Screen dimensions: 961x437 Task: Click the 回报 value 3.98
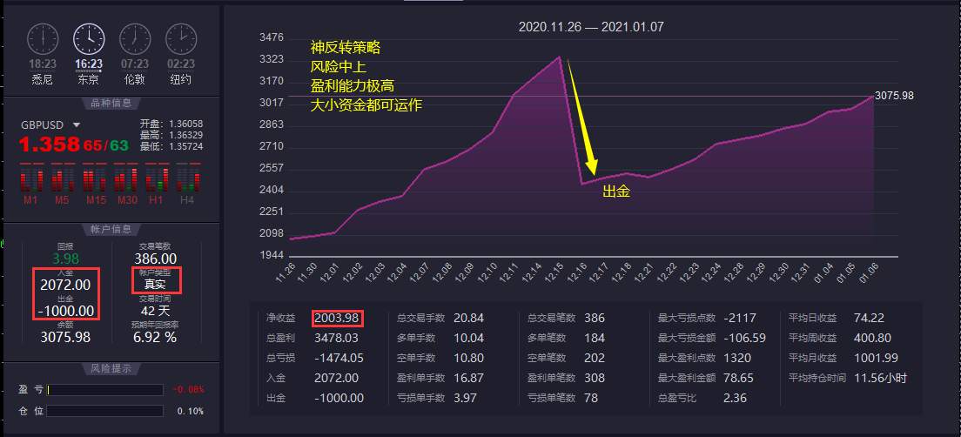65,259
